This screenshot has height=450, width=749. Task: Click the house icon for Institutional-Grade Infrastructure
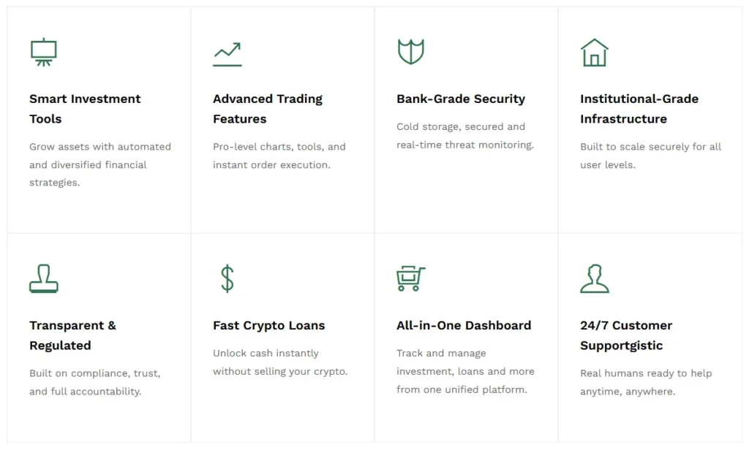click(594, 53)
